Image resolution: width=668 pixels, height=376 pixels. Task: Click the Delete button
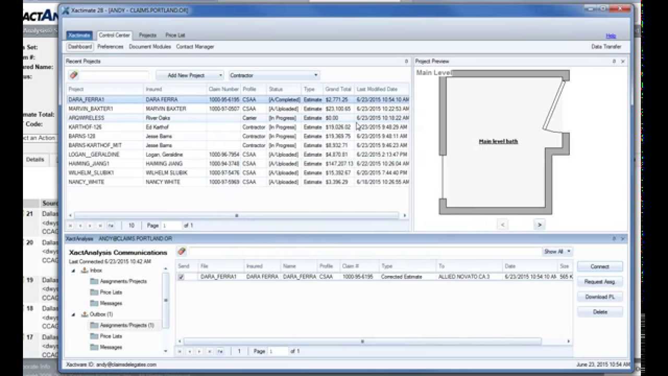point(600,312)
